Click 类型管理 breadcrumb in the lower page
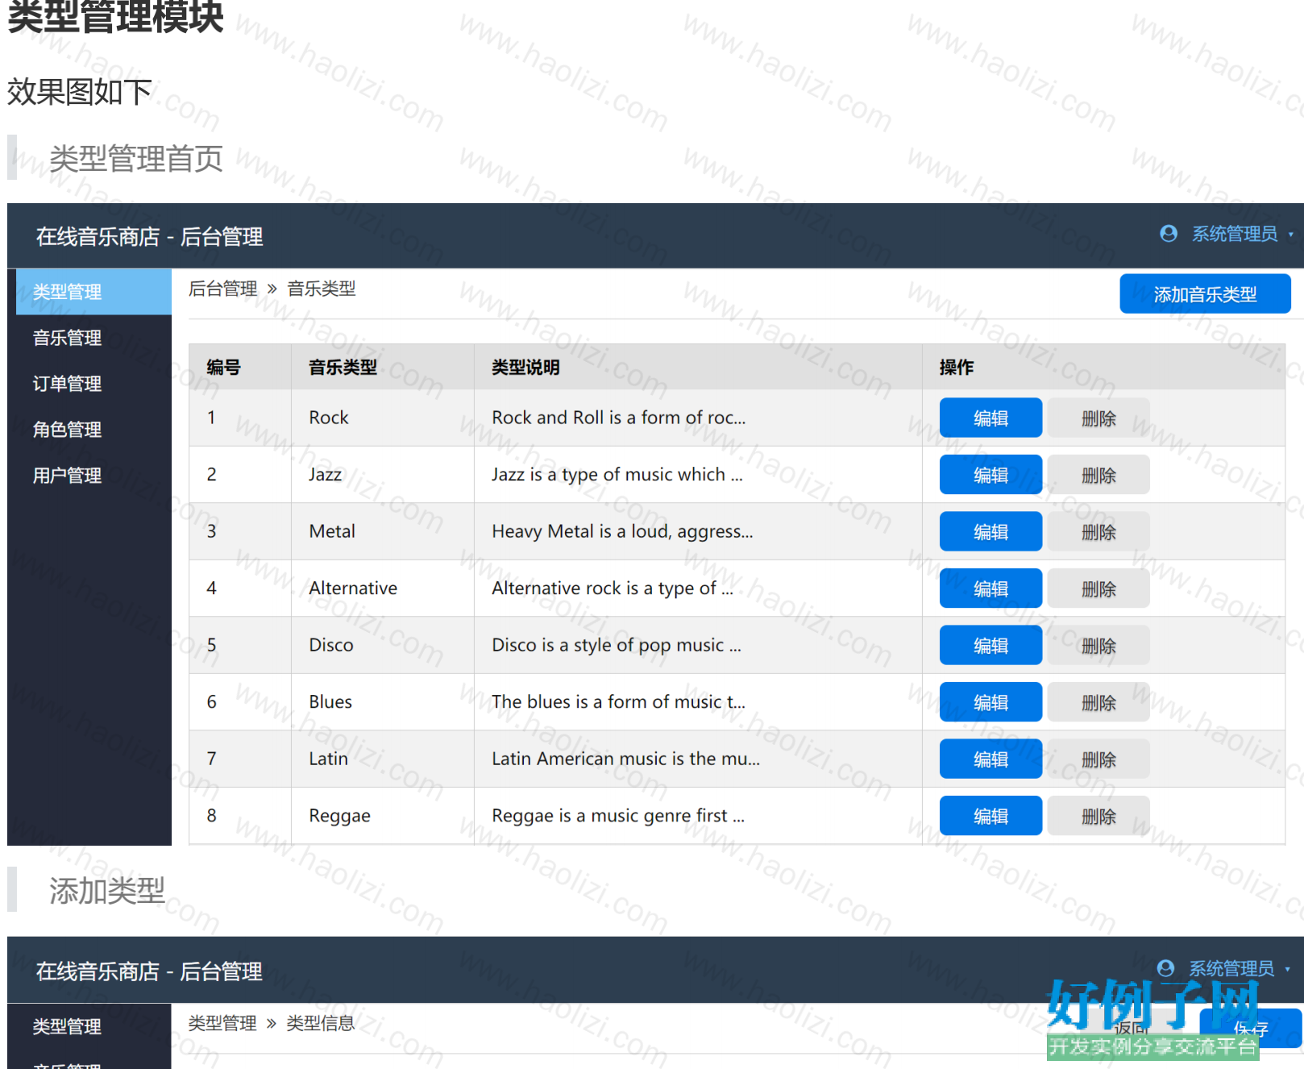The width and height of the screenshot is (1304, 1069). tap(222, 1023)
